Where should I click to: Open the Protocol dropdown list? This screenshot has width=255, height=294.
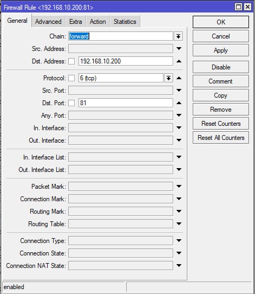coord(168,78)
